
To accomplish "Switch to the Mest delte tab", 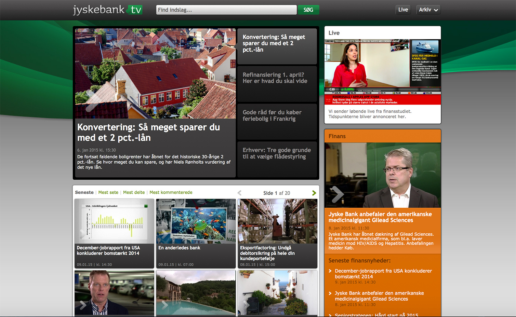I will (134, 192).
